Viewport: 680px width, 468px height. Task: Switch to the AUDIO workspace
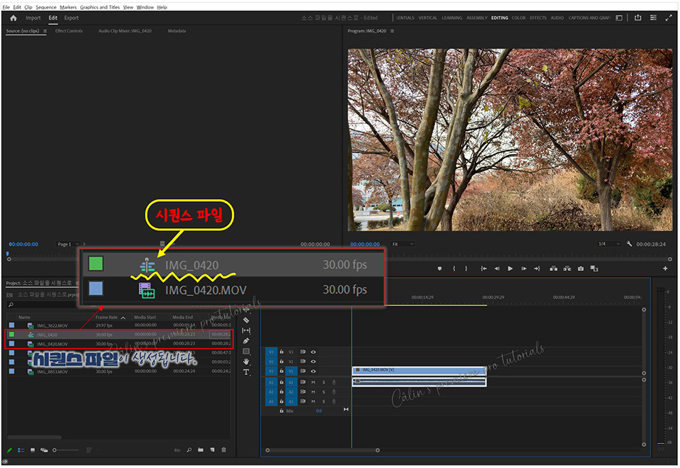tap(558, 18)
